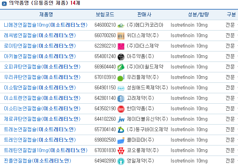238x166 pixels.
Task: Open the 제로큐탄연질캡슐 product link
Action: (42, 119)
